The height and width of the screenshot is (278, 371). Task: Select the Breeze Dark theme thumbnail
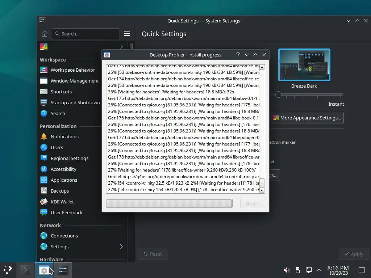[x=304, y=65]
